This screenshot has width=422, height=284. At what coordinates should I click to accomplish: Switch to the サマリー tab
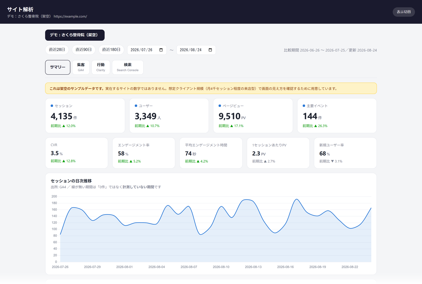tap(58, 67)
